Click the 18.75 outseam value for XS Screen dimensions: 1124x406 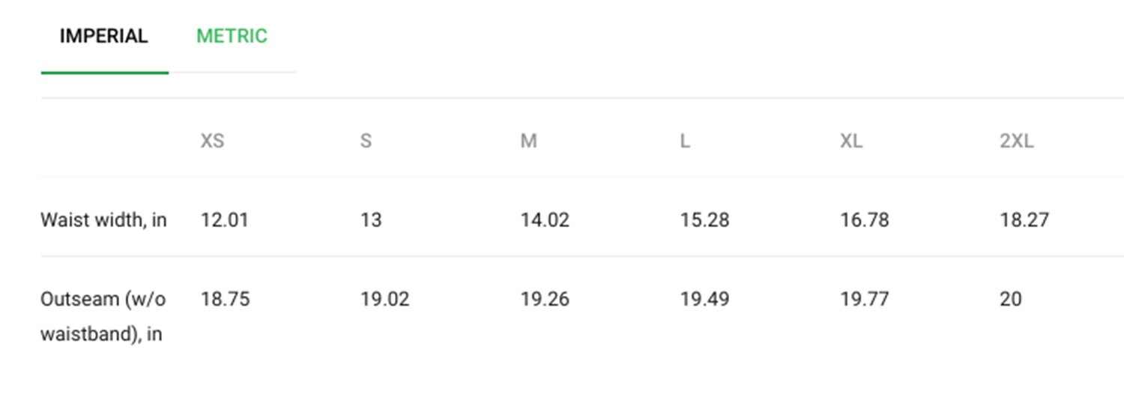(225, 300)
